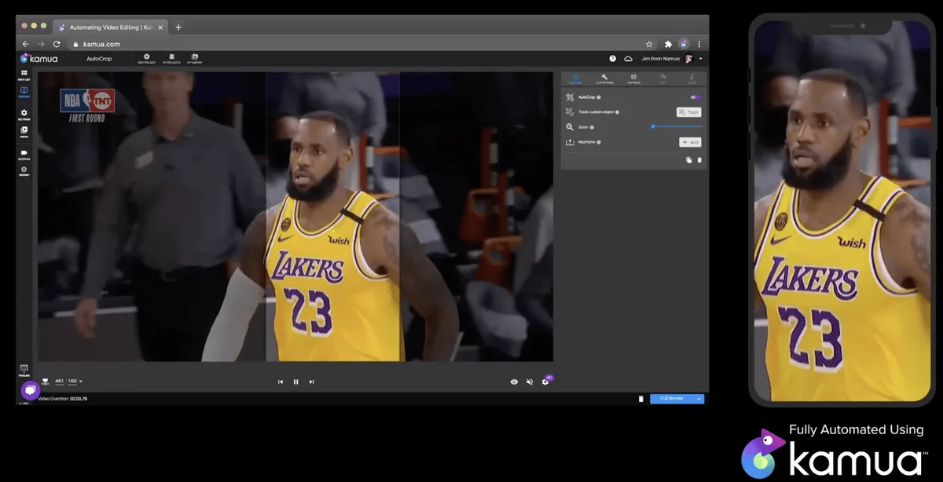Screen dimensions: 943x482
Task: Jump to the previous shot
Action: coord(281,382)
